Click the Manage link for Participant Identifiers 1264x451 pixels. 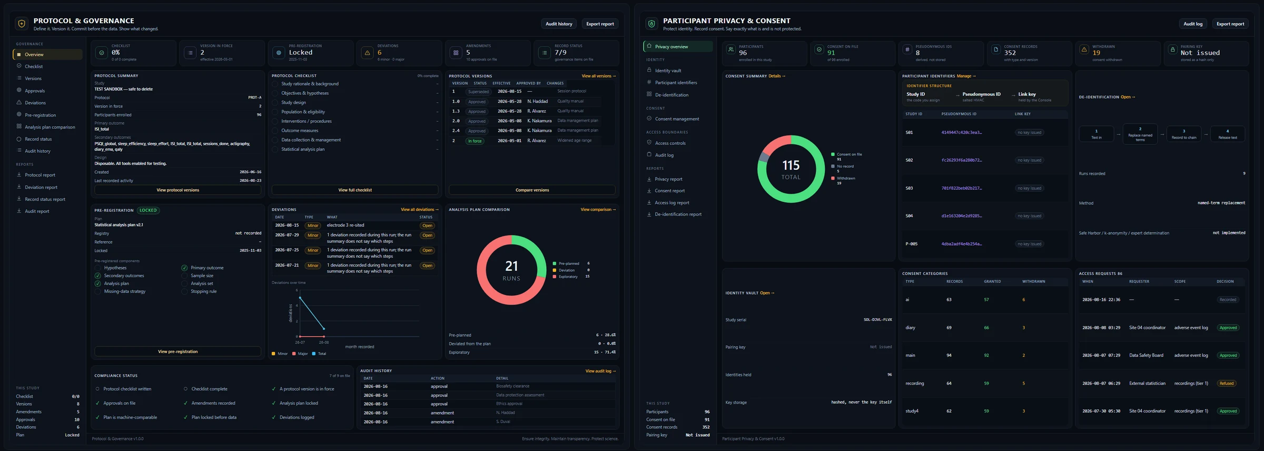966,76
